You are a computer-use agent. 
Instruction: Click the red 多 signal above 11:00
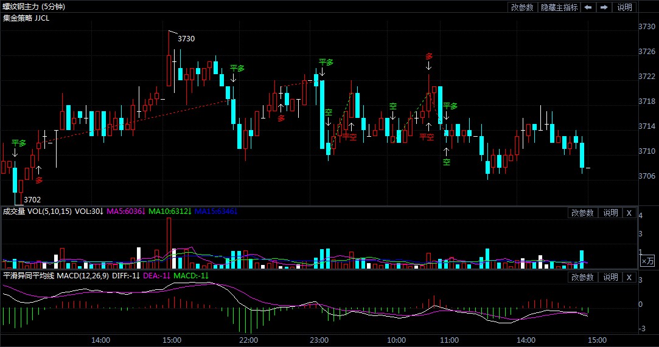pyautogui.click(x=429, y=57)
